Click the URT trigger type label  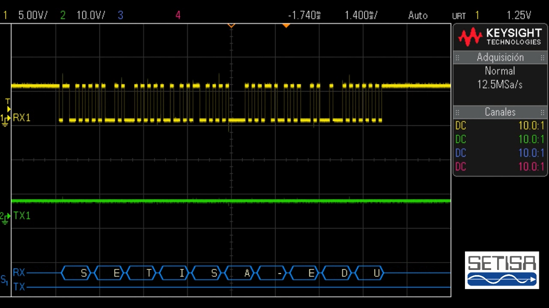click(459, 16)
